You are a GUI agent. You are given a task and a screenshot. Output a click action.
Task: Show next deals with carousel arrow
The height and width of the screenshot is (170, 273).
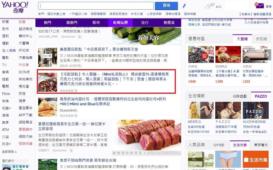(268, 54)
